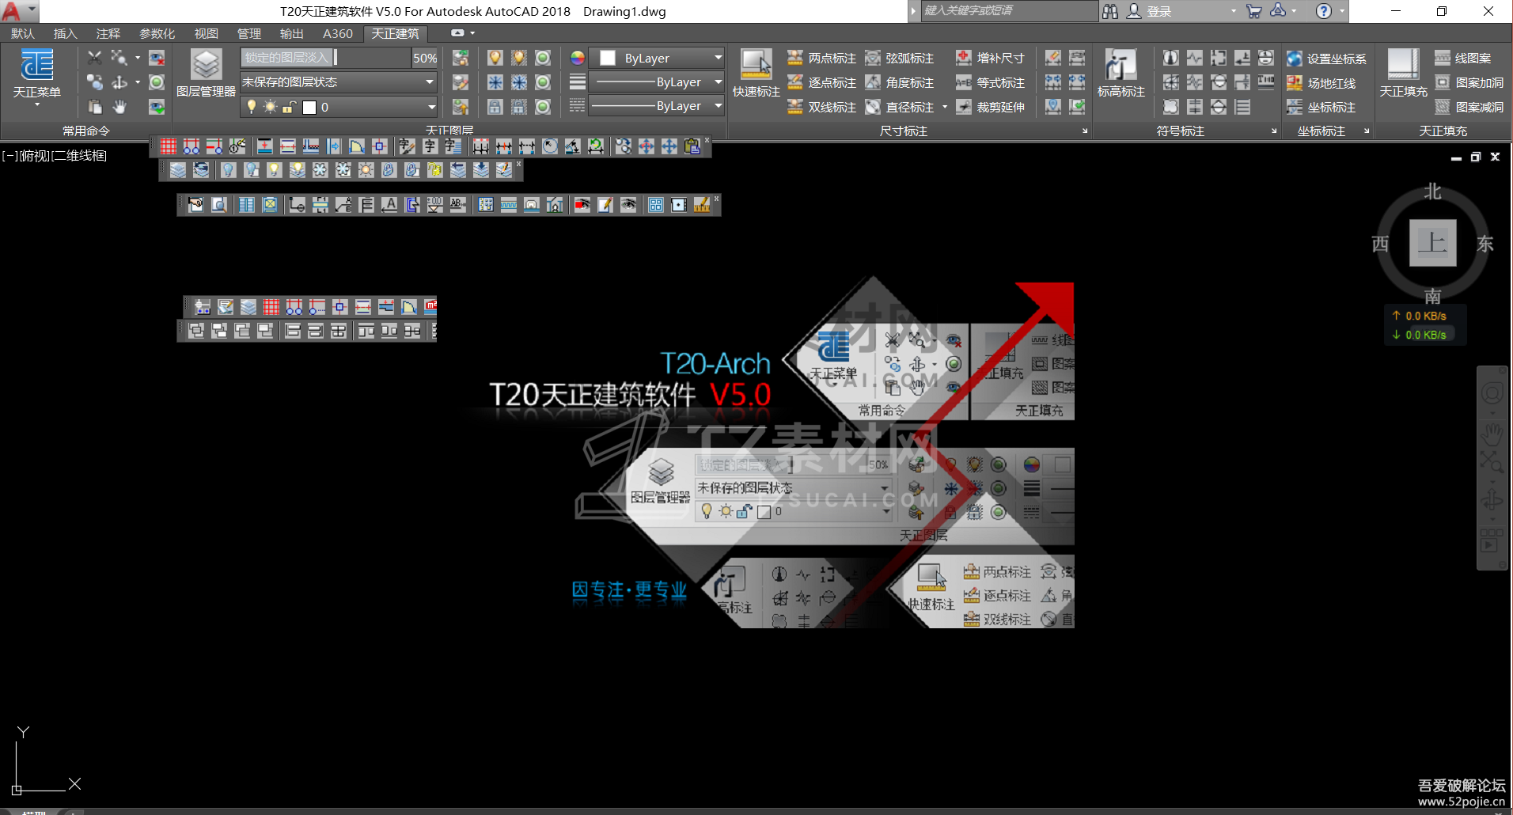The image size is (1513, 815).
Task: Click the 北 north label on ViewCube compass
Action: pos(1433,191)
